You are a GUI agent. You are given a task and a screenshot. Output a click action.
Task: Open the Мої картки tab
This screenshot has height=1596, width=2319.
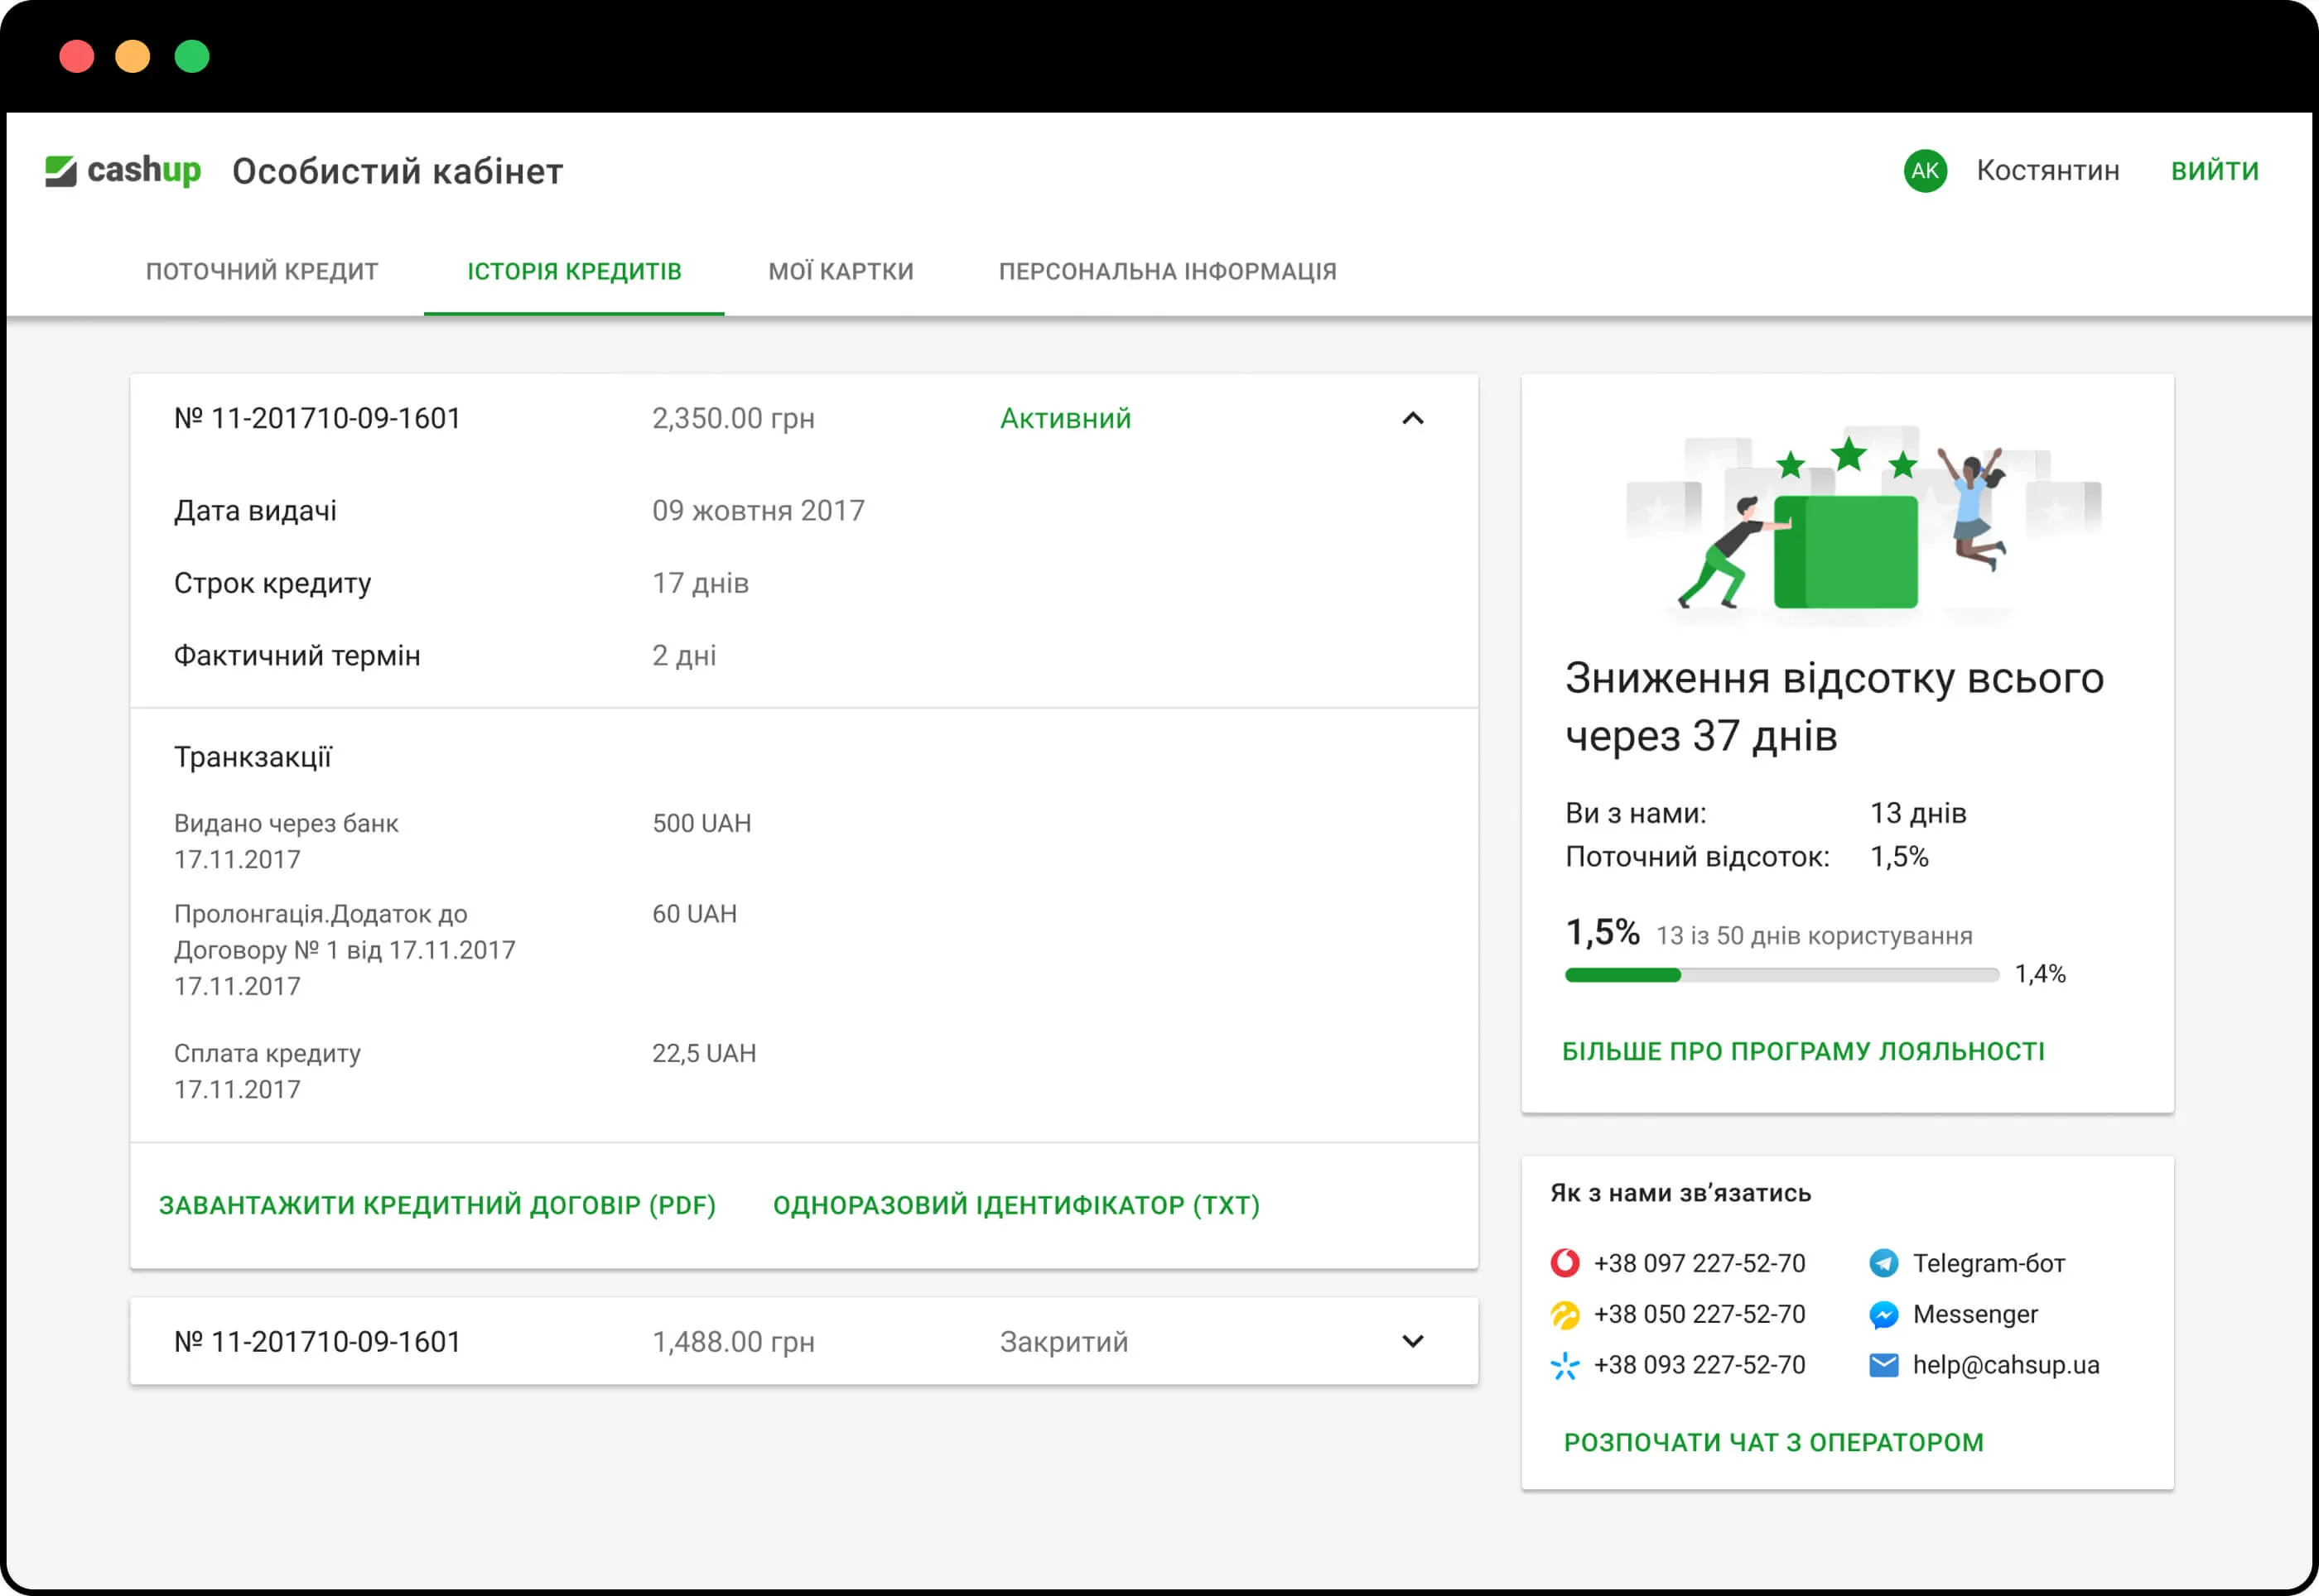click(841, 271)
